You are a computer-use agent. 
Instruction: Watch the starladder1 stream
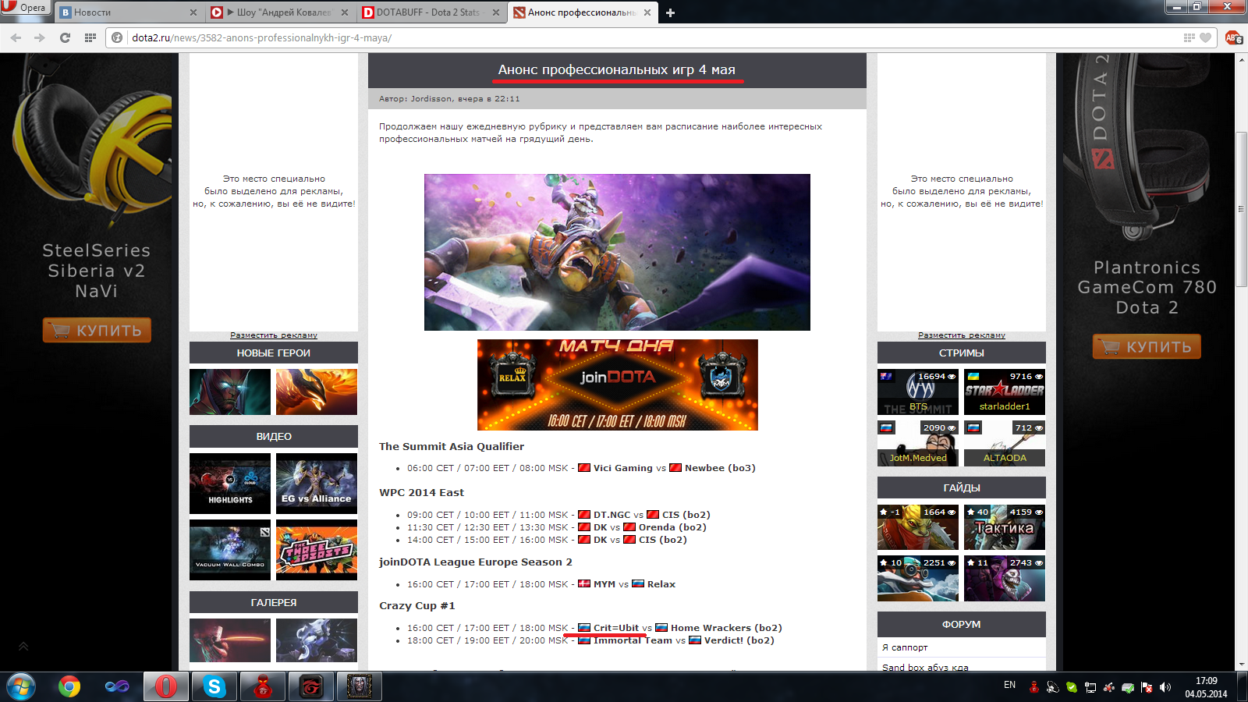1005,392
